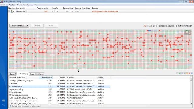Click the file list scrollbar down arrow
194x109 pixels.
(191, 103)
